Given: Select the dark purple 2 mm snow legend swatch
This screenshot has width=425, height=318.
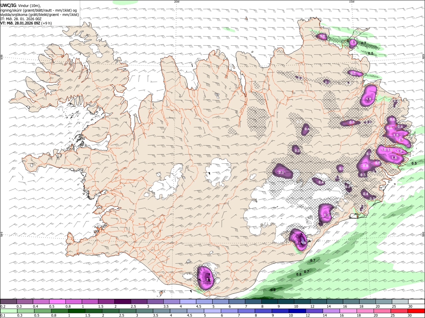Looking at the screenshot, I should coord(123,302).
